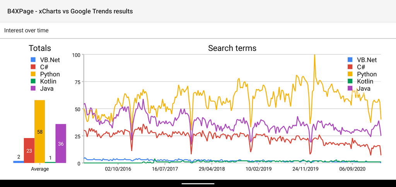Click the 02/10/2016 date on the x-axis
396x187 pixels.
click(118, 169)
